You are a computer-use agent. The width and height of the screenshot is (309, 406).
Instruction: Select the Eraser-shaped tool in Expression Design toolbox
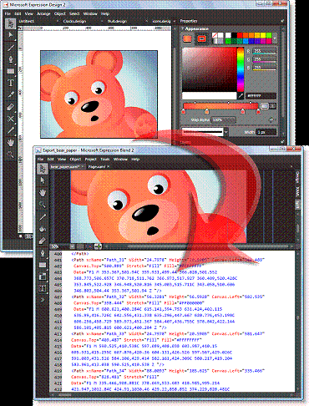pos(11,107)
